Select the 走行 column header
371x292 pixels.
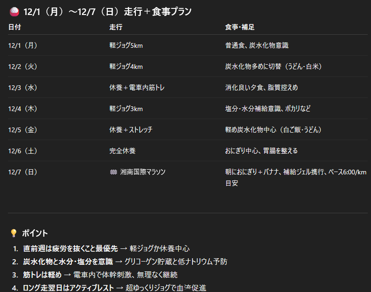pos(116,27)
